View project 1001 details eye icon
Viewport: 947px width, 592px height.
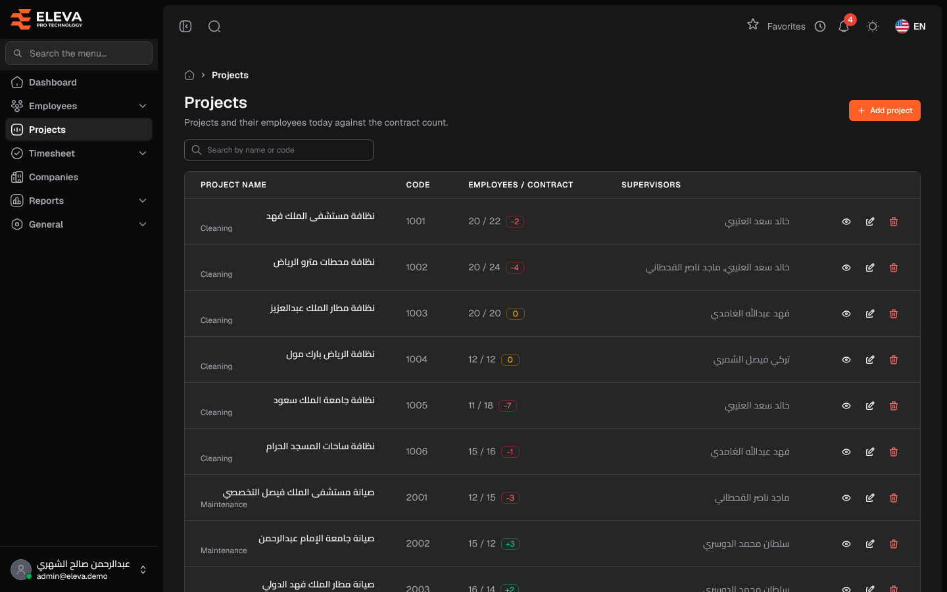coord(846,222)
